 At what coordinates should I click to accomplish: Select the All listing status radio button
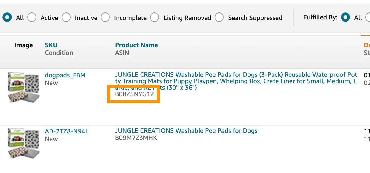7,17
